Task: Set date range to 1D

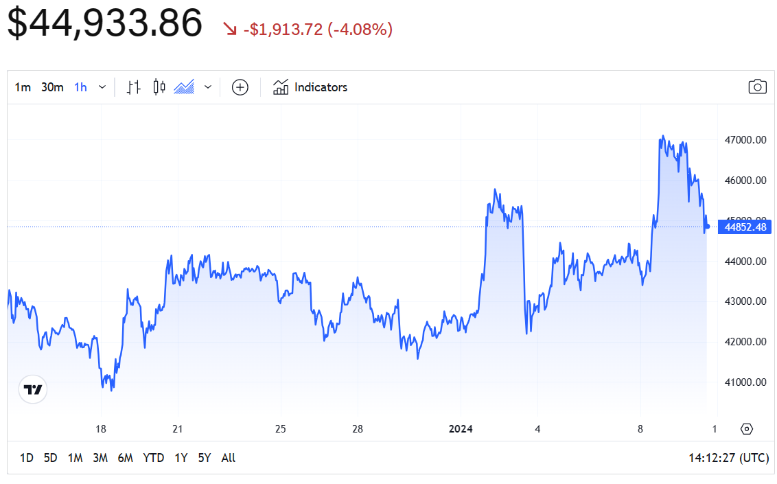Action: (26, 458)
